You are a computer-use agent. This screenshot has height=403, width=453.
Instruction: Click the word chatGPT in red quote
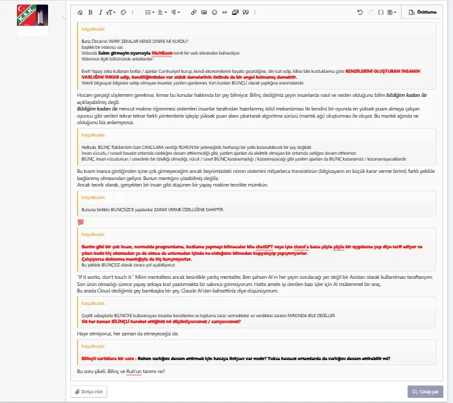tap(265, 247)
